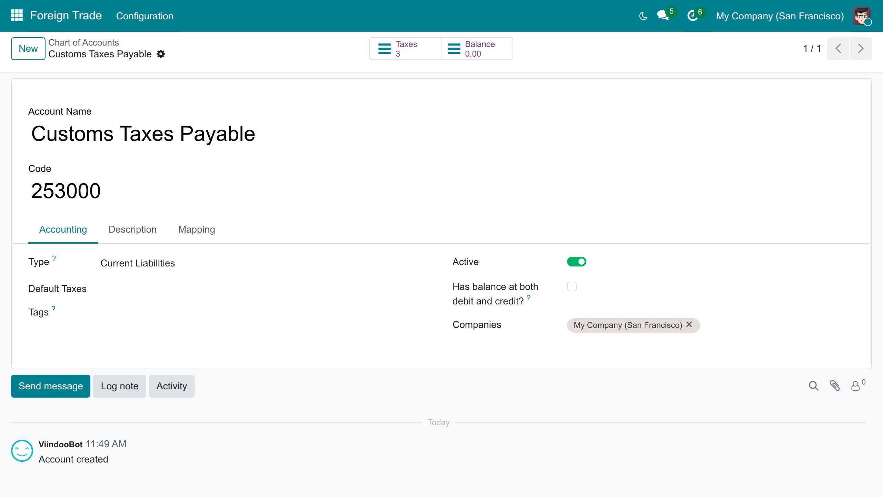The width and height of the screenshot is (883, 497).
Task: Go to previous record arrow
Action: pos(838,49)
